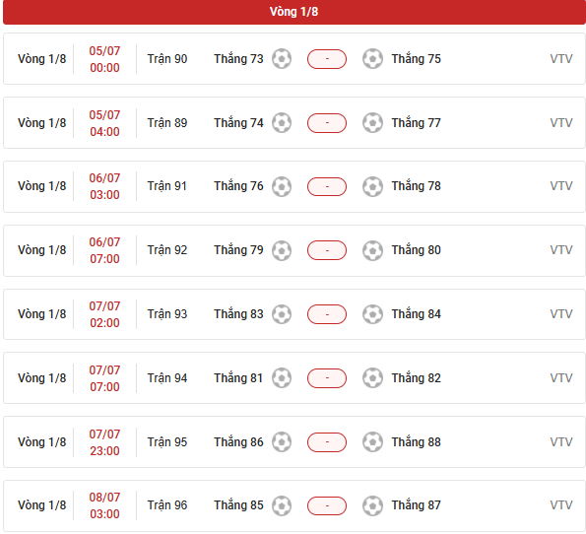Image resolution: width=586 pixels, height=534 pixels.
Task: Select the 07/07 07:00 match time
Action: click(104, 378)
